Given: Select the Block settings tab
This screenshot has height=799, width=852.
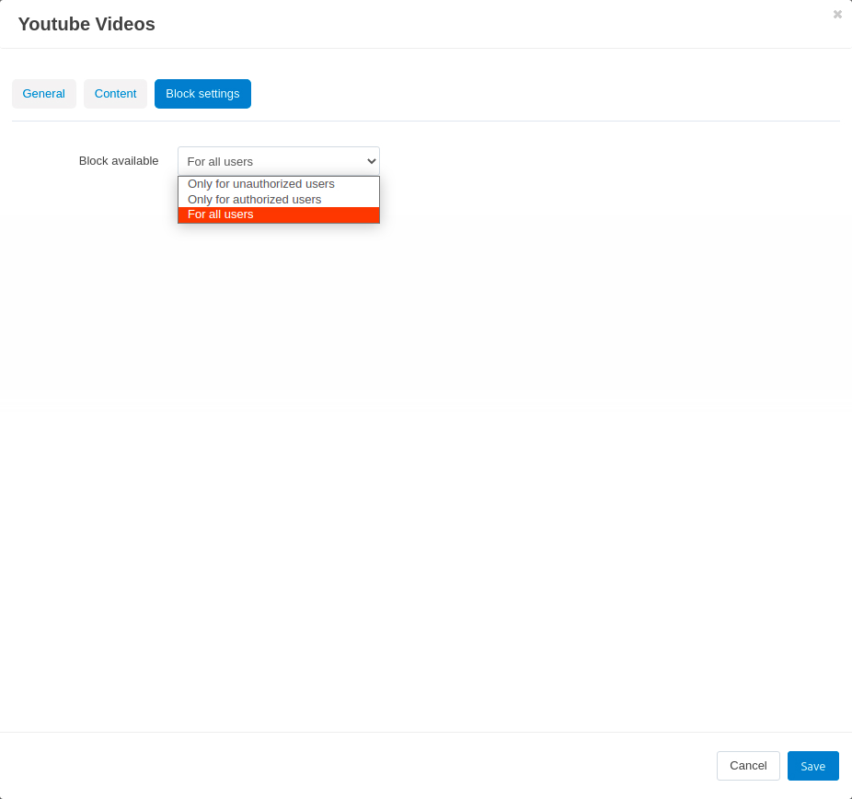Looking at the screenshot, I should click(202, 94).
